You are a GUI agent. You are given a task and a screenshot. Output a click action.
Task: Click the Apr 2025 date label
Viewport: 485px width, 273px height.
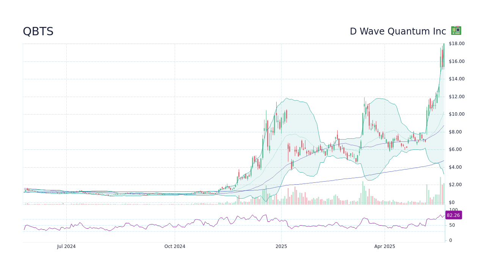tap(385, 246)
